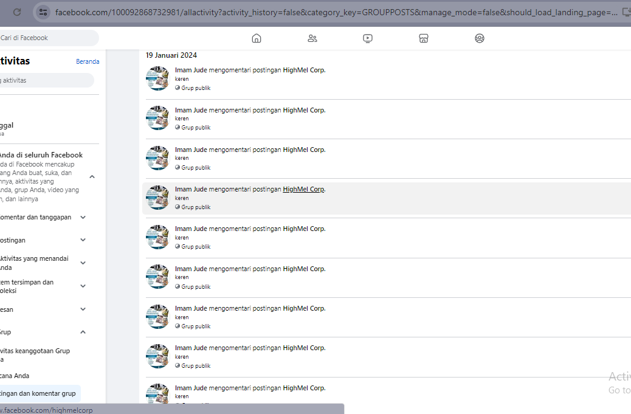Open the Tanggal filter in the sidebar
This screenshot has width=631, height=414.
7,128
